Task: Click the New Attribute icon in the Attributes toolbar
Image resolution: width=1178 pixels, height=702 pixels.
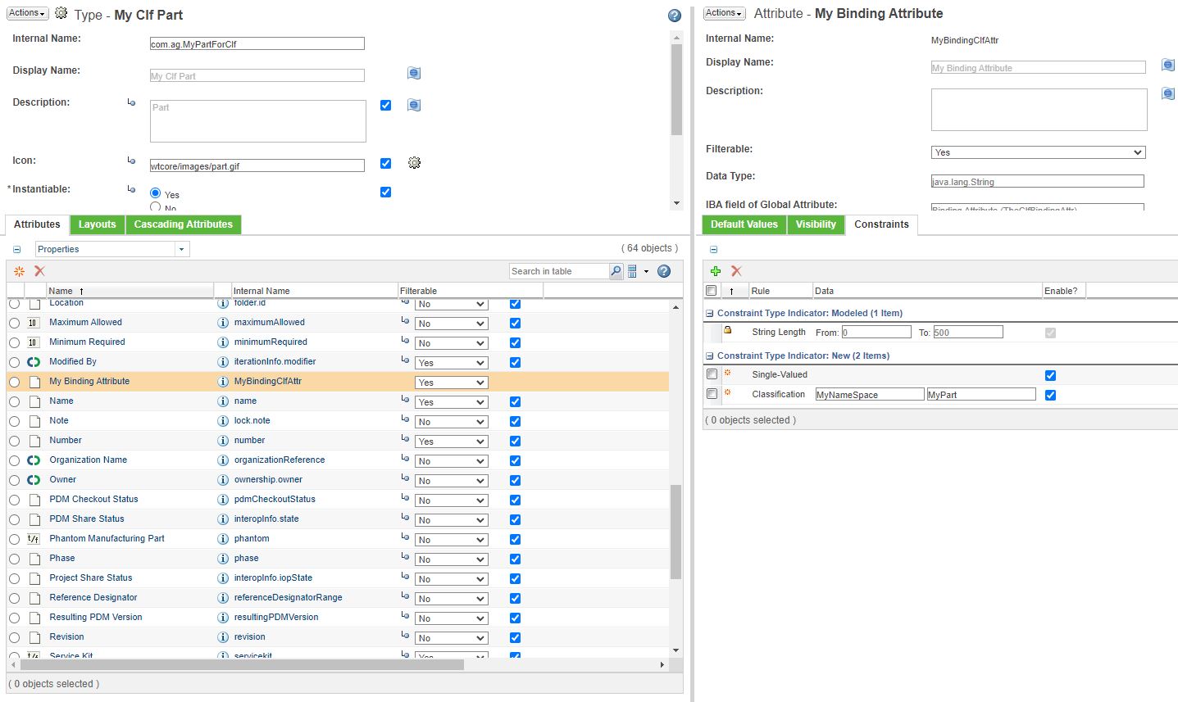Action: point(19,271)
